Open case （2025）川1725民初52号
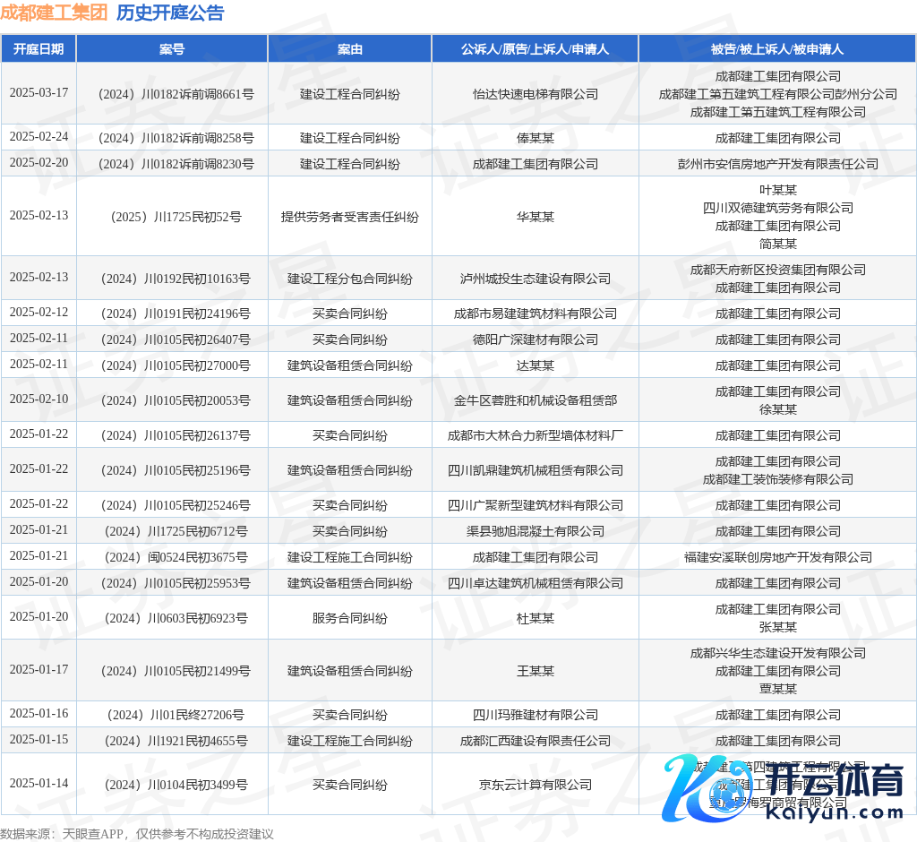 click(x=172, y=217)
